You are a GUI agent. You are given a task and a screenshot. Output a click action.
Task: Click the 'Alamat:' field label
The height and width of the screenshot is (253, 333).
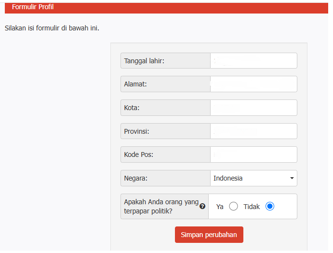[135, 84]
